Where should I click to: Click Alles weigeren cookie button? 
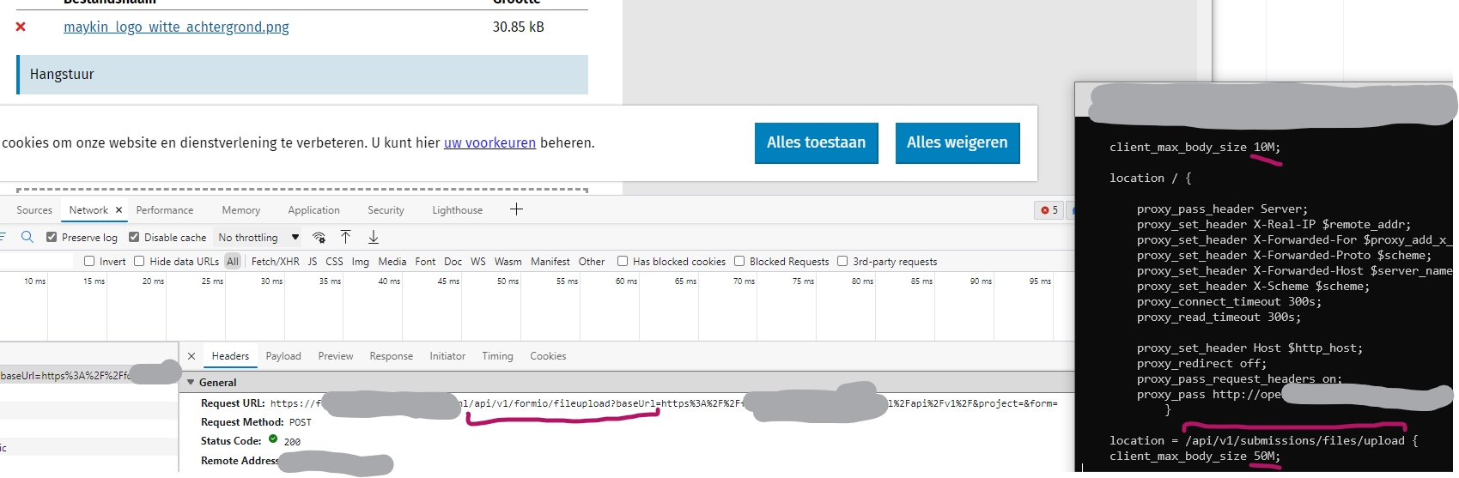(x=957, y=143)
